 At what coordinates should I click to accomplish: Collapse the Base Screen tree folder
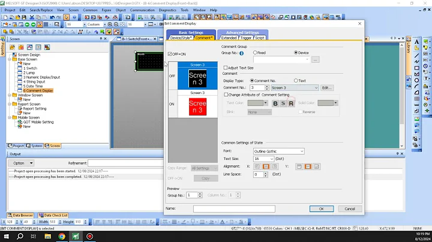tap(10, 59)
